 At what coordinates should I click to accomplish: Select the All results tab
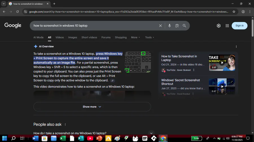pos(49,37)
